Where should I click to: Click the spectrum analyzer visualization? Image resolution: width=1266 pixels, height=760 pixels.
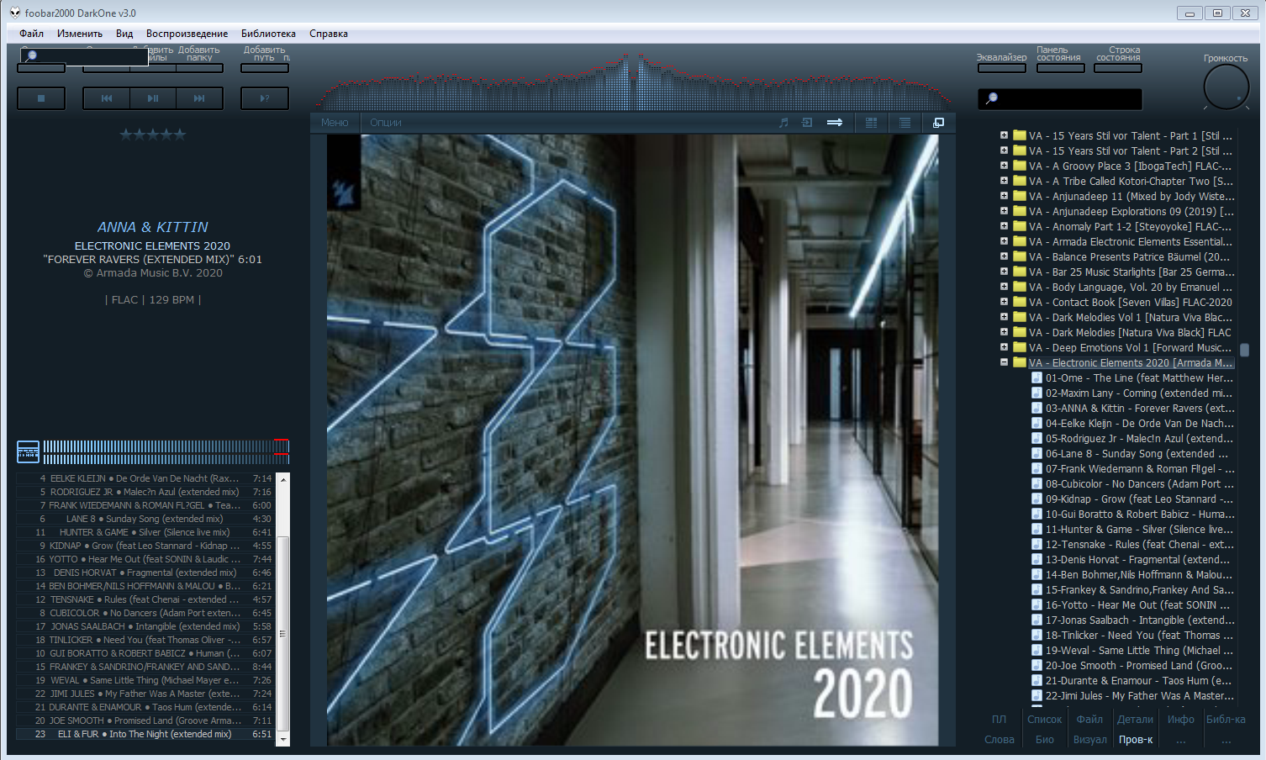635,82
